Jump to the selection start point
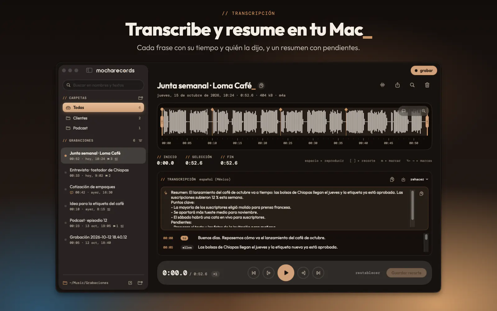 click(268, 273)
